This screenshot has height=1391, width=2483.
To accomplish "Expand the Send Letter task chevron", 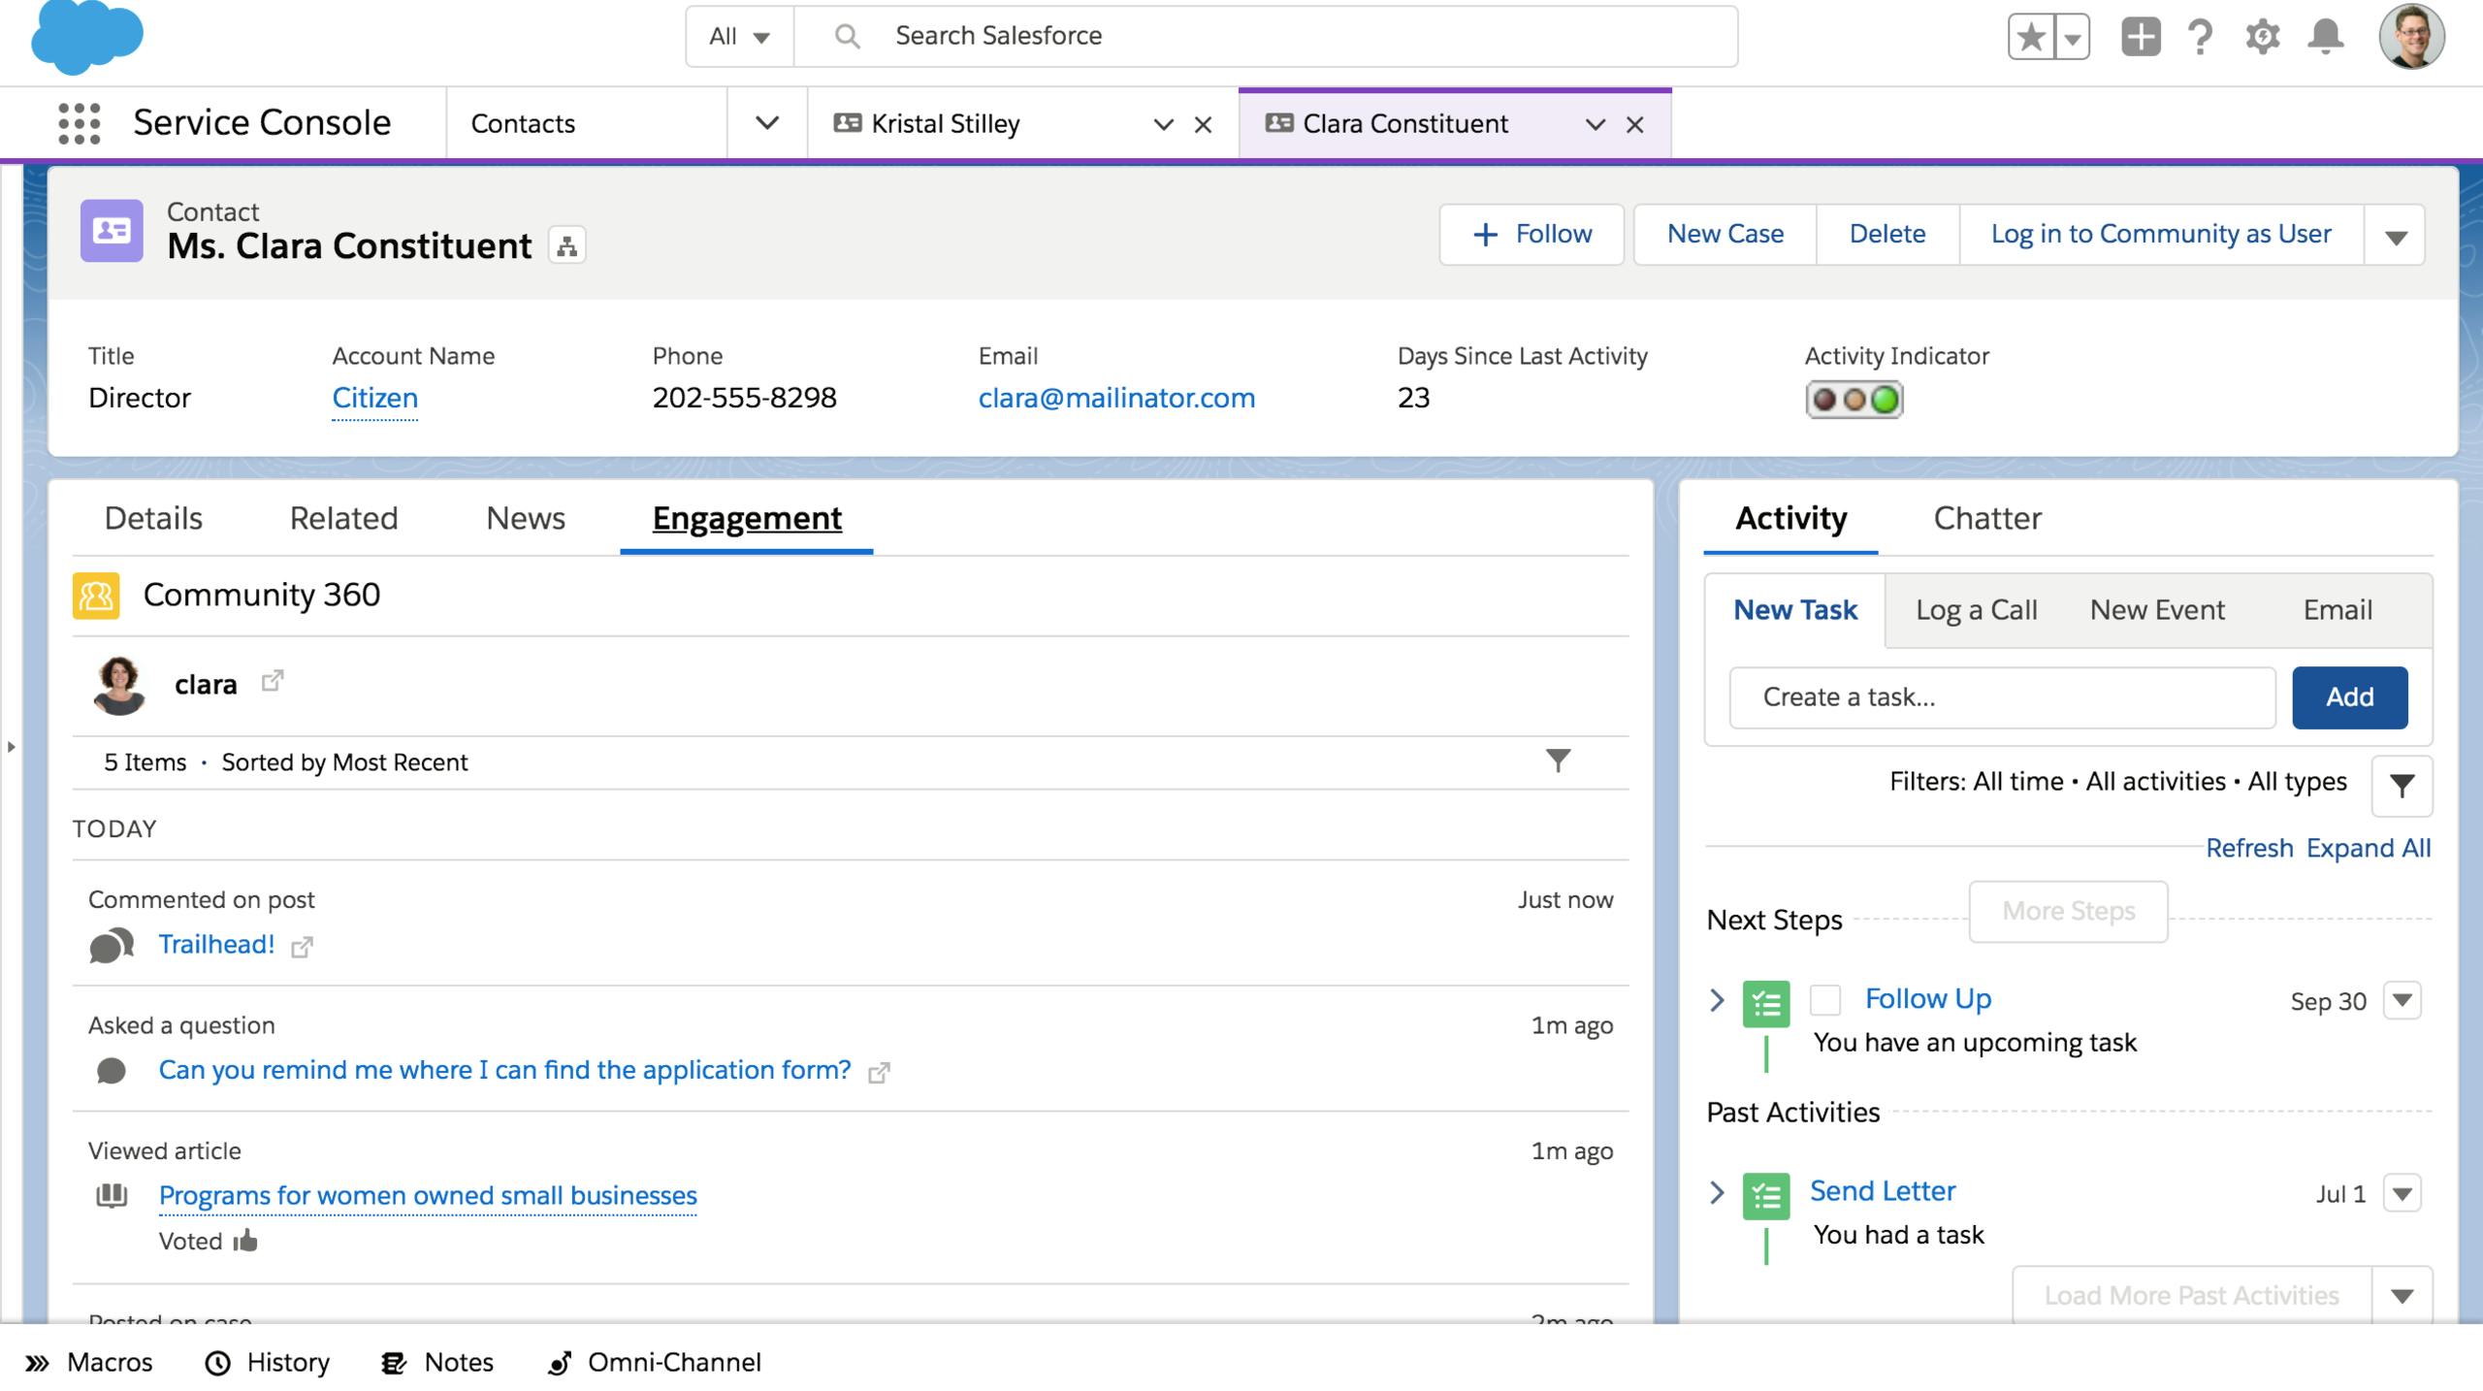I will (1717, 1192).
